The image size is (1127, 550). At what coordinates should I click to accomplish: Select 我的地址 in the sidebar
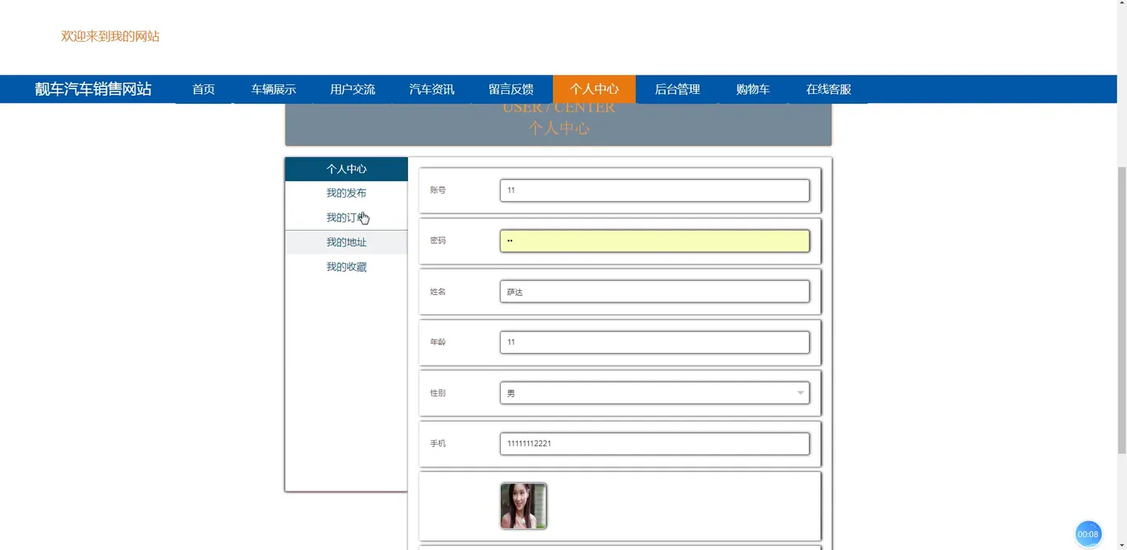click(346, 242)
